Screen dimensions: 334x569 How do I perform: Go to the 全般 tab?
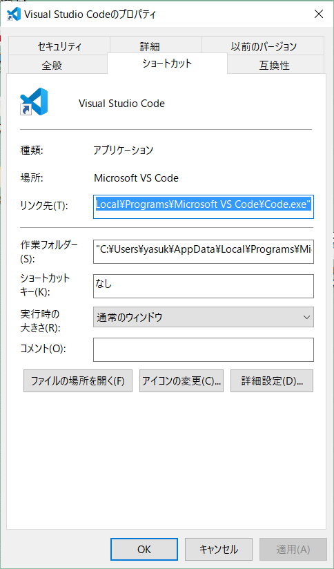52,66
